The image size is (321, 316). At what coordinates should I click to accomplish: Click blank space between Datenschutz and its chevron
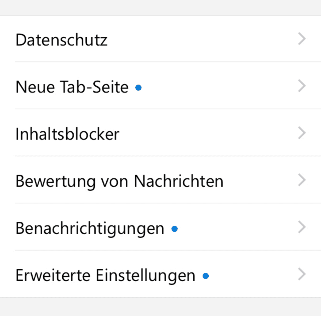(202, 39)
